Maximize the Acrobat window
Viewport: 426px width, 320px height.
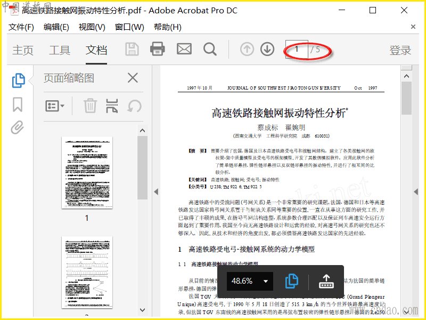373,10
